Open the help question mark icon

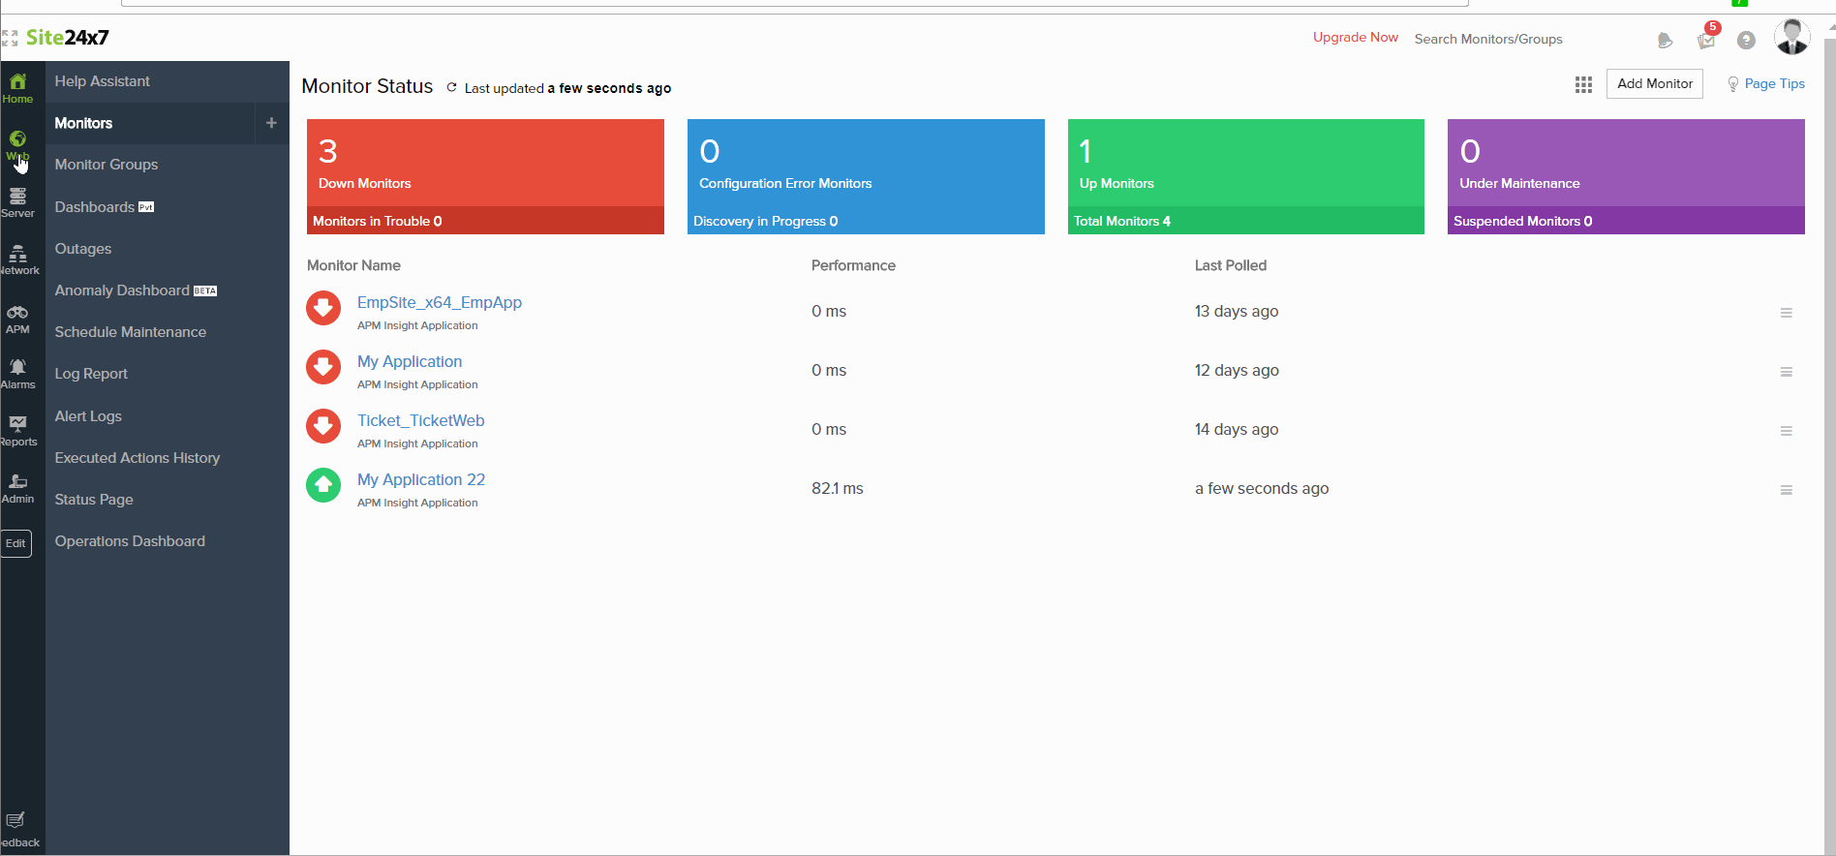tap(1746, 40)
